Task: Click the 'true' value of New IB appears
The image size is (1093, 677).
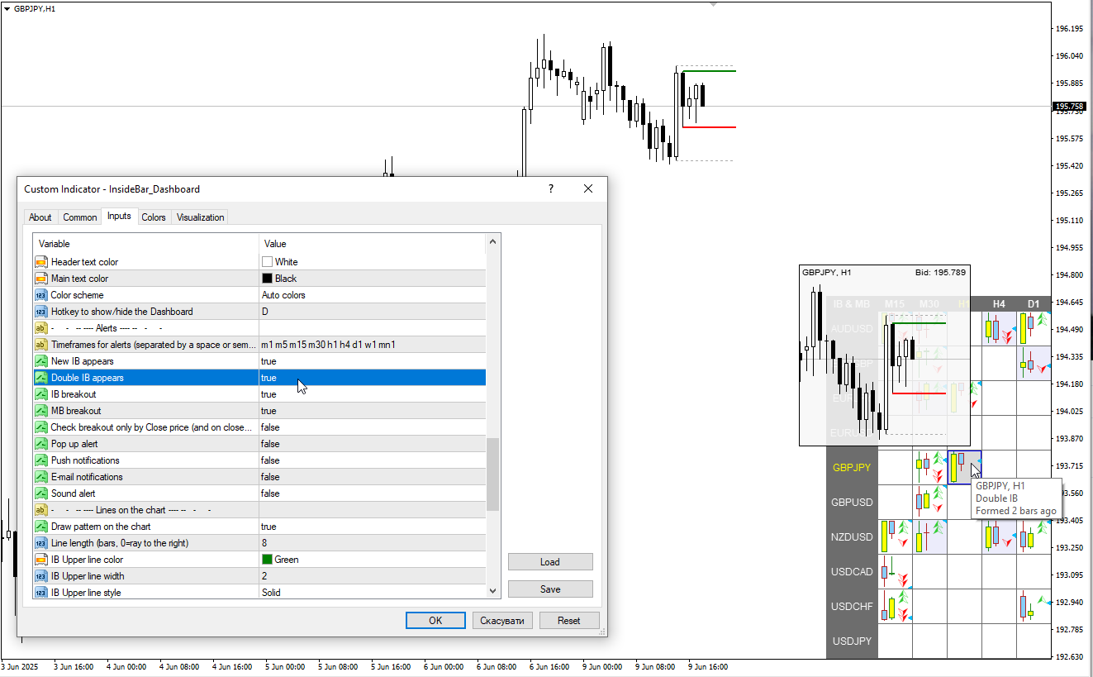Action: (x=268, y=361)
